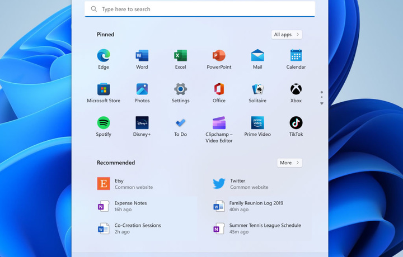
Task: Open More recommended items
Action: (290, 163)
